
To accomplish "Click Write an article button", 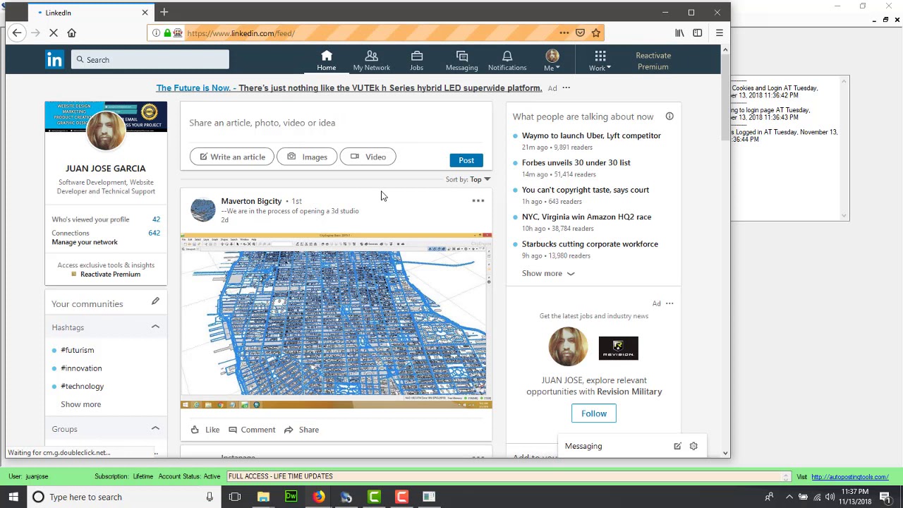I will pos(231,157).
